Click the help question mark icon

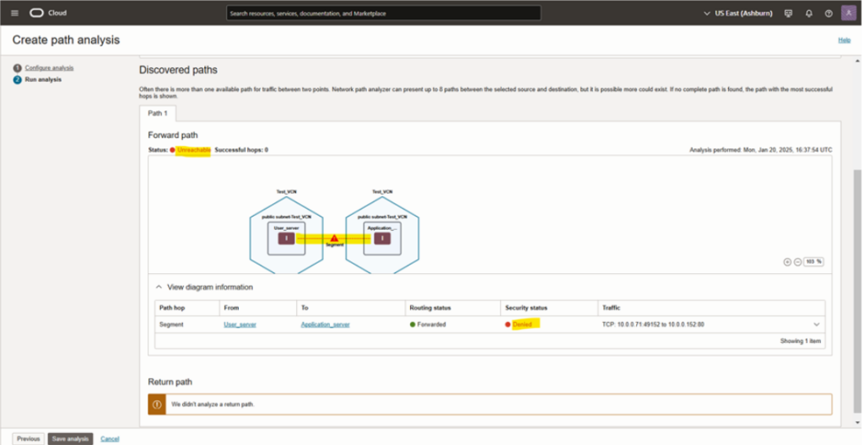pyautogui.click(x=828, y=13)
